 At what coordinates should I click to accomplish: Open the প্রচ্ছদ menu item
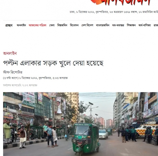(9, 25)
